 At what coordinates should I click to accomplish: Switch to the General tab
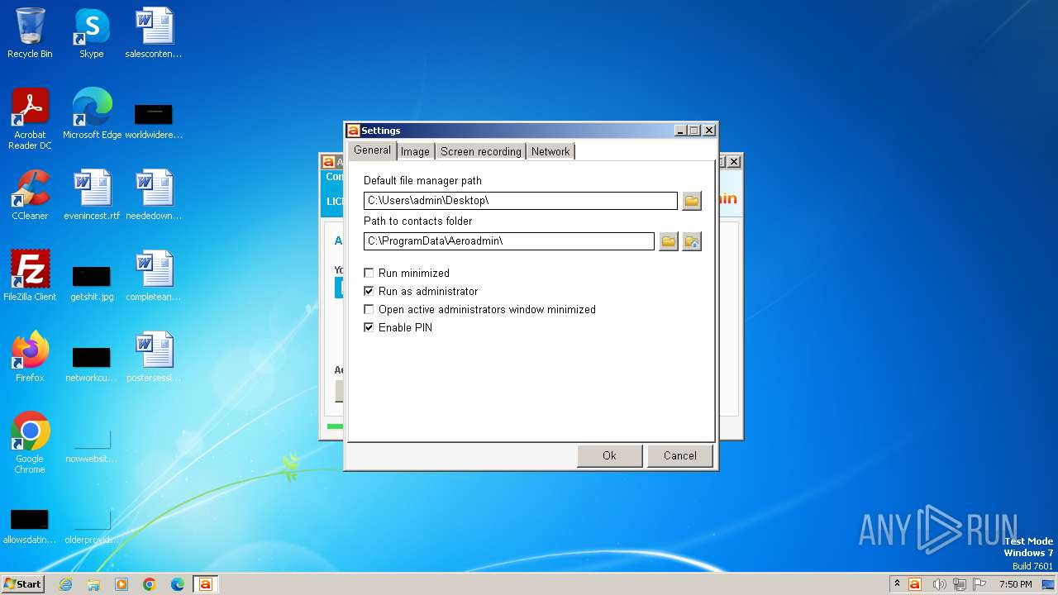coord(372,150)
